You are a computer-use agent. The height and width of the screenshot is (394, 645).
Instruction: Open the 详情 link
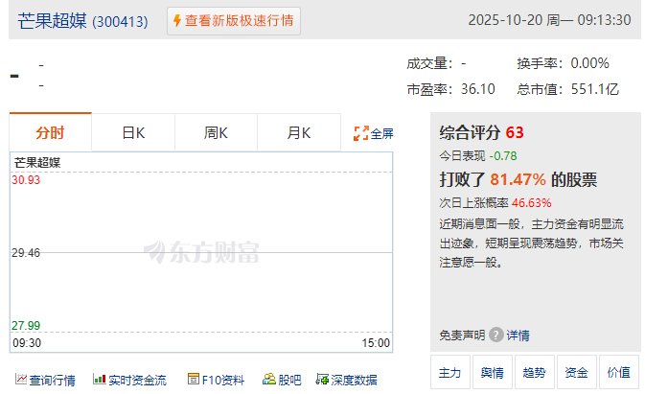(x=518, y=336)
